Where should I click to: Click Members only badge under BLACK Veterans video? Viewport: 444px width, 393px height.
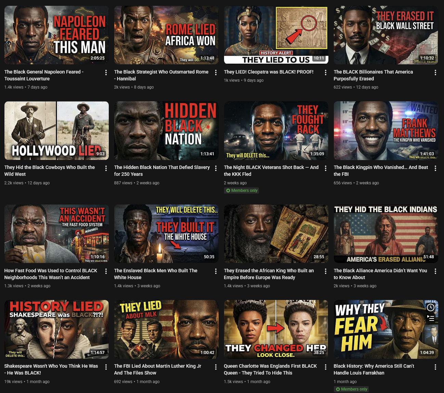pyautogui.click(x=242, y=191)
